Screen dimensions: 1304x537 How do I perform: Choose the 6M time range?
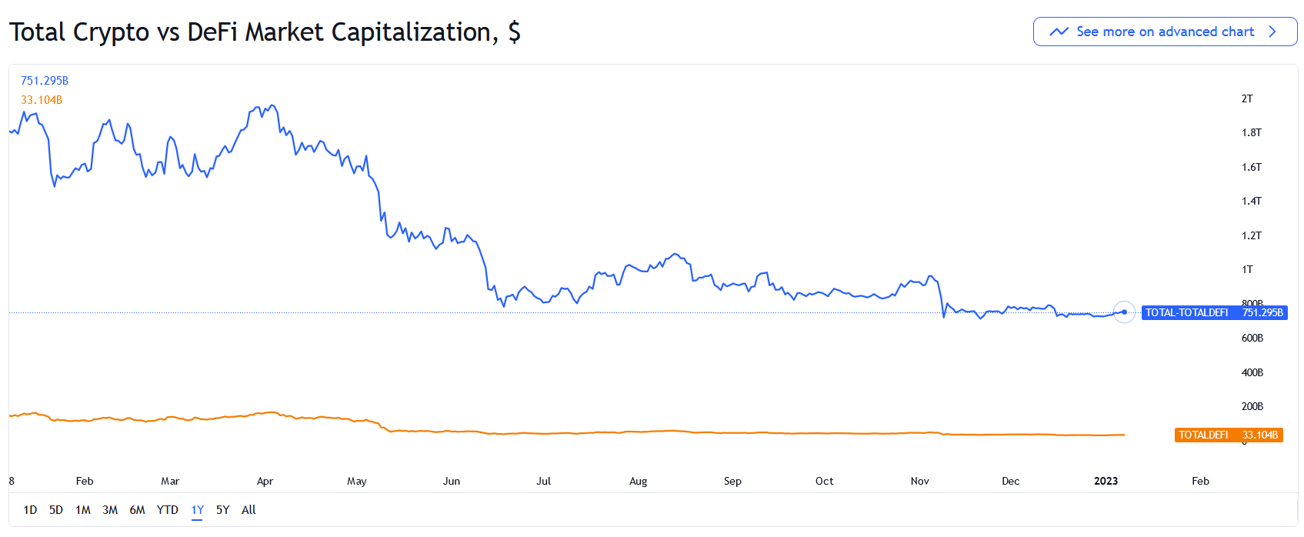(x=137, y=510)
